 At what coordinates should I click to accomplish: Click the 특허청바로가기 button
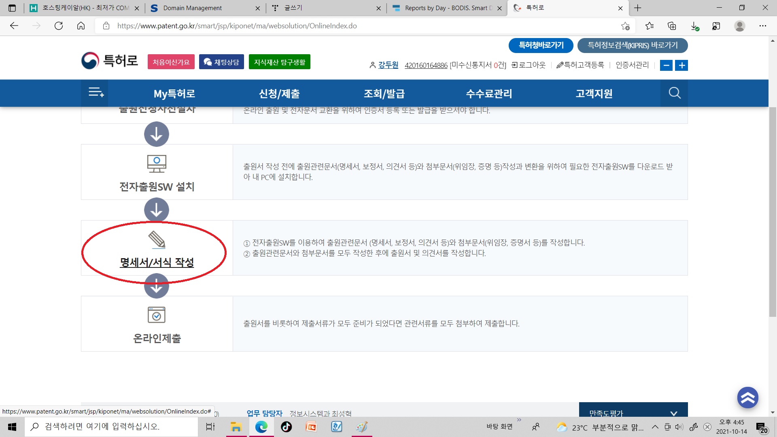point(541,45)
